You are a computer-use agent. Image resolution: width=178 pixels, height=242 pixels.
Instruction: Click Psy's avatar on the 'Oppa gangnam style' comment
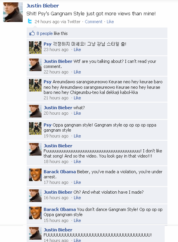[35, 128]
